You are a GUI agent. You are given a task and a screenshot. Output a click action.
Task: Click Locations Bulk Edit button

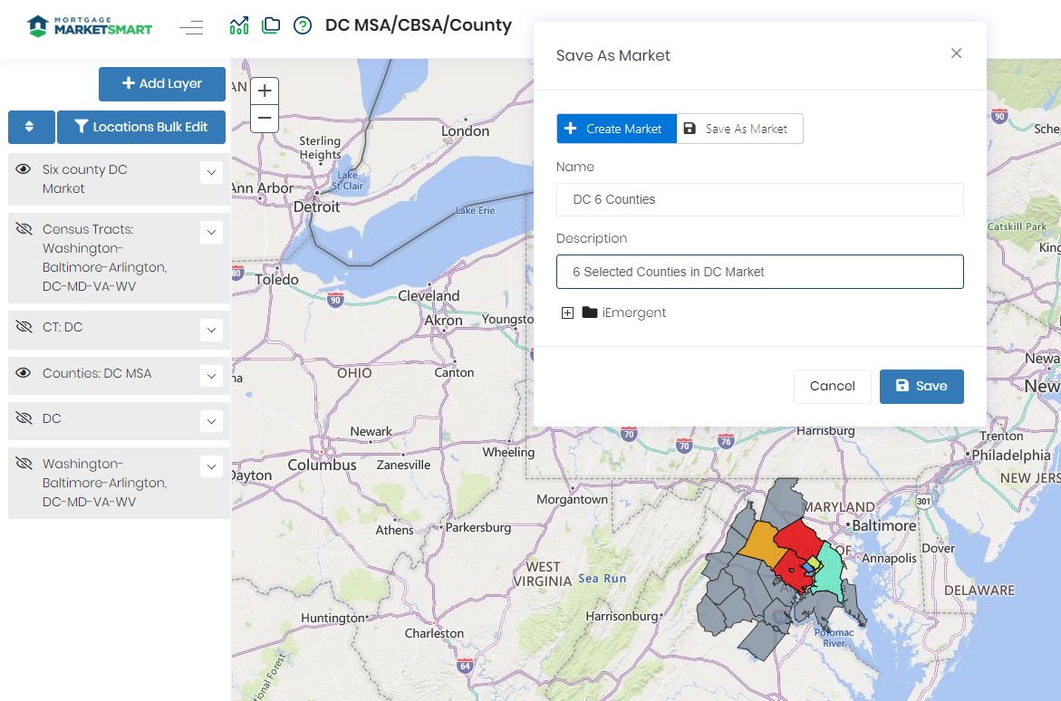[140, 127]
